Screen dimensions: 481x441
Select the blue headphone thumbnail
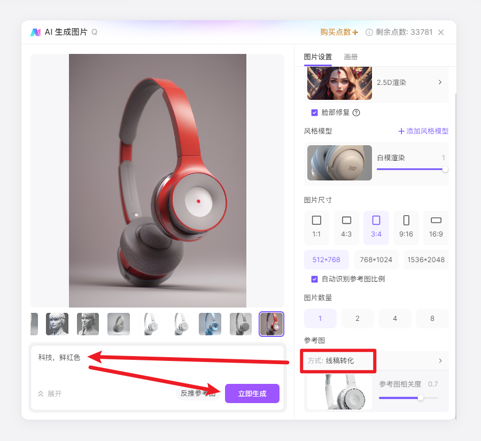click(210, 324)
